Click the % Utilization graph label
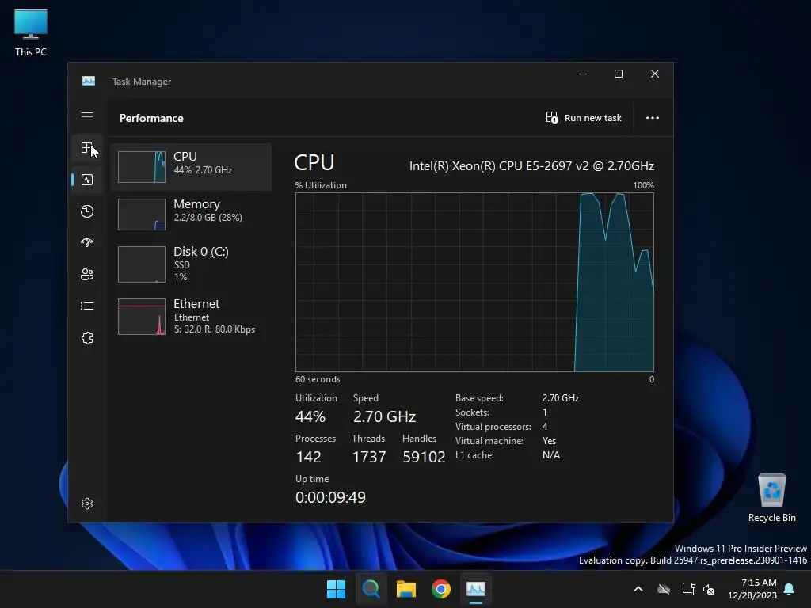Viewport: 811px width, 608px height. (x=321, y=185)
